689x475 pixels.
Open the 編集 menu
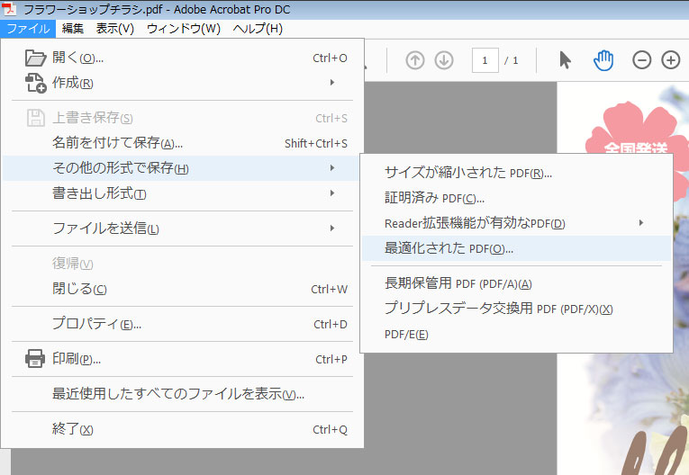[x=73, y=29]
